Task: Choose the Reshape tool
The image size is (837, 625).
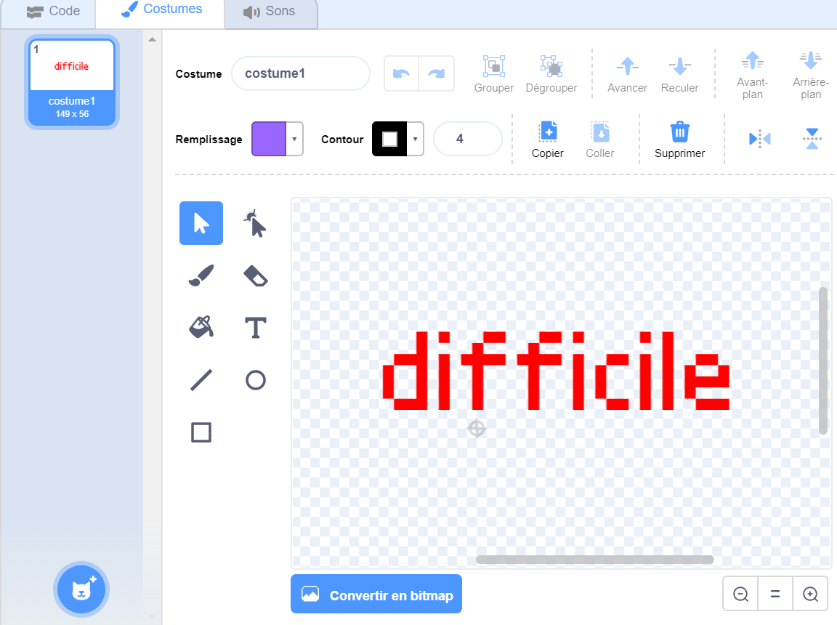Action: pos(255,223)
